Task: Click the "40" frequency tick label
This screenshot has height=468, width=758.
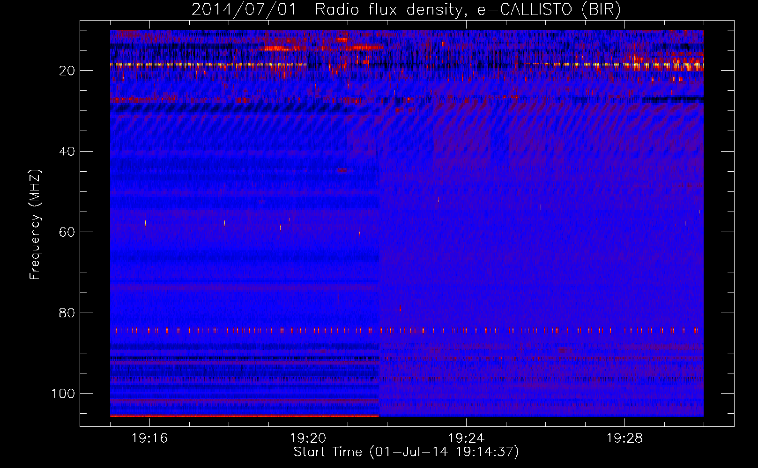Action: click(x=67, y=152)
